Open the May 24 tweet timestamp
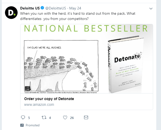This screenshot has height=130, width=161. tap(75, 8)
